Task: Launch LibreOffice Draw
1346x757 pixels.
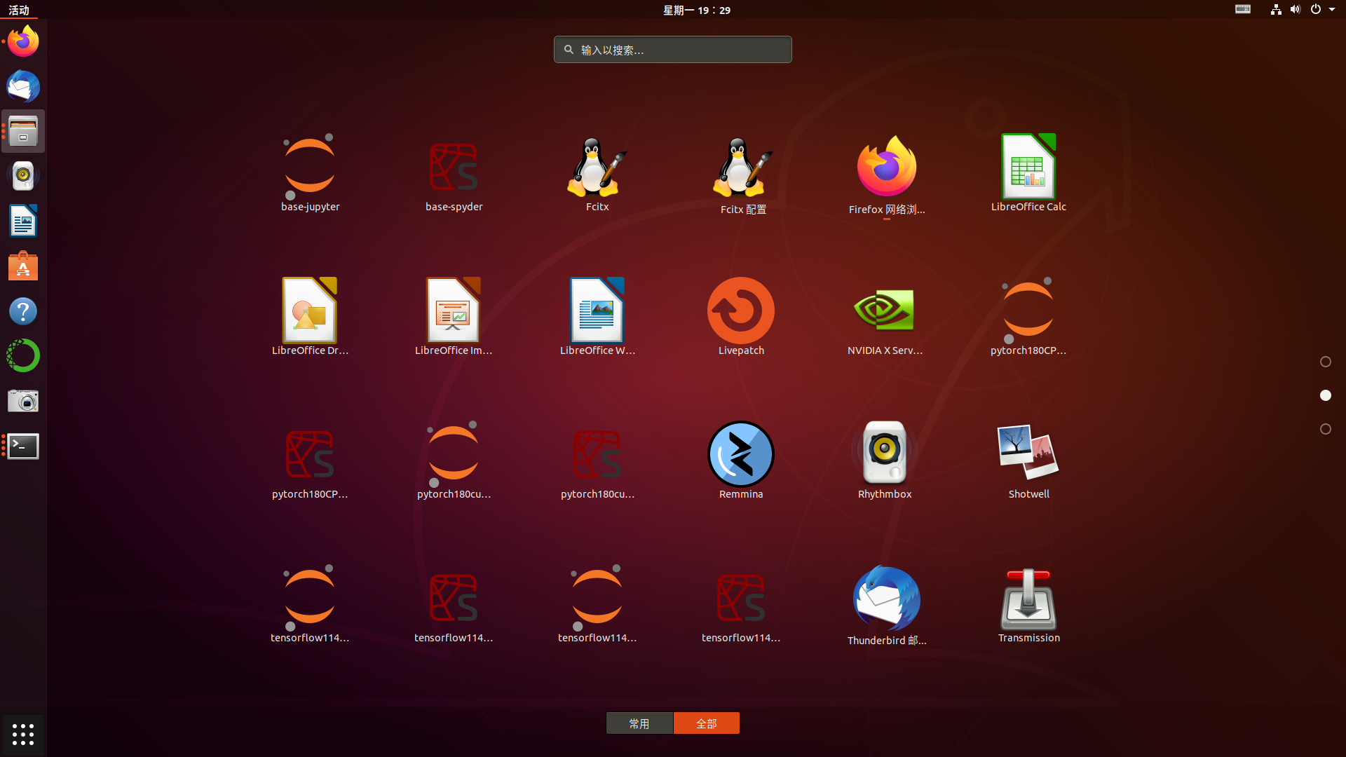Action: coord(310,317)
